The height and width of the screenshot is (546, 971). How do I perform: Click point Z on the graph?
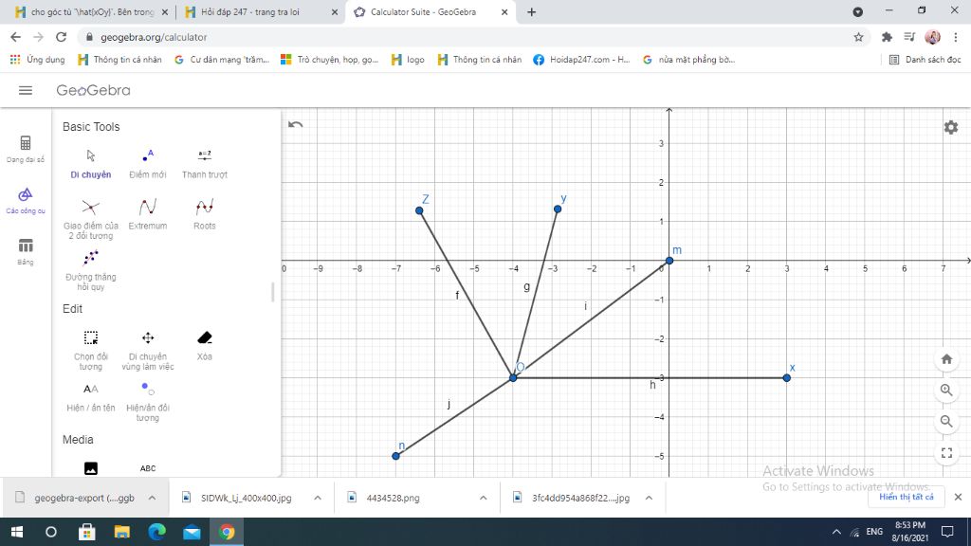coord(419,210)
